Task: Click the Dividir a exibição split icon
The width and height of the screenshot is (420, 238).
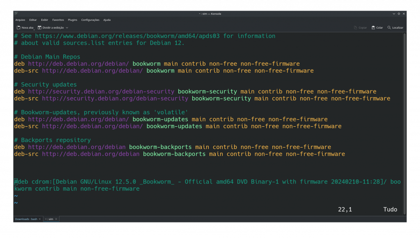Action: point(39,27)
